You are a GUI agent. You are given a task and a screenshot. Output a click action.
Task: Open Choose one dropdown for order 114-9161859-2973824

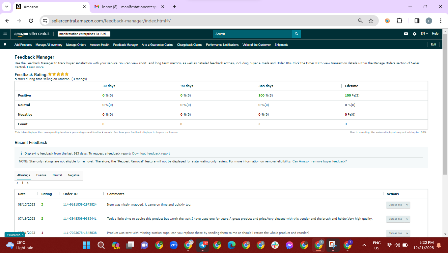click(398, 205)
